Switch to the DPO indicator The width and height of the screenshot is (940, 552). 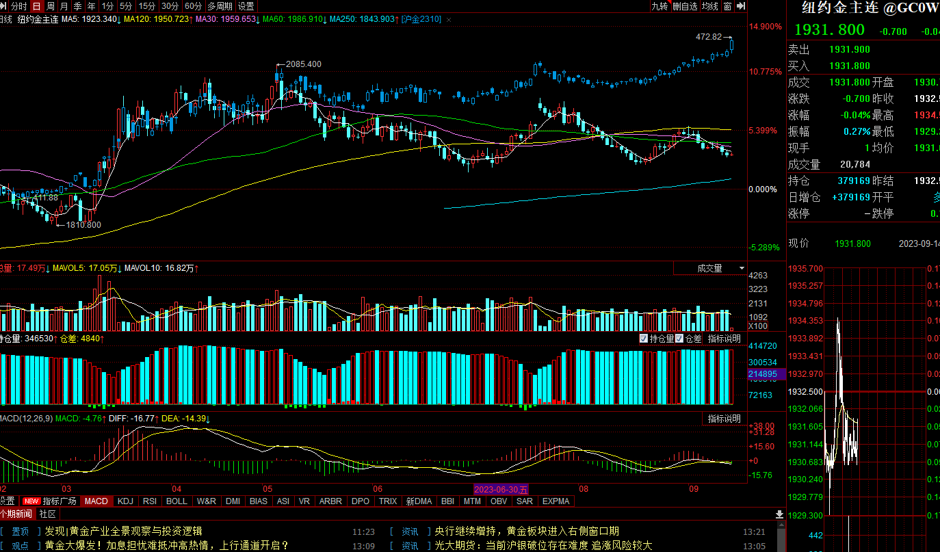361,501
